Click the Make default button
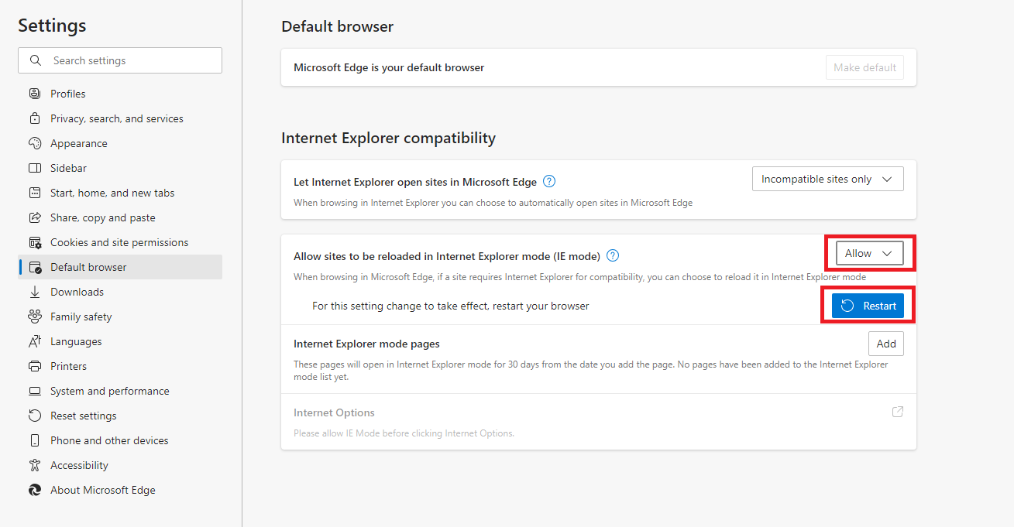The width and height of the screenshot is (1014, 527). click(x=864, y=67)
